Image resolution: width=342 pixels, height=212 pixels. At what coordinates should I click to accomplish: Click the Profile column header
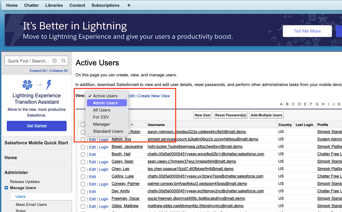[323, 125]
